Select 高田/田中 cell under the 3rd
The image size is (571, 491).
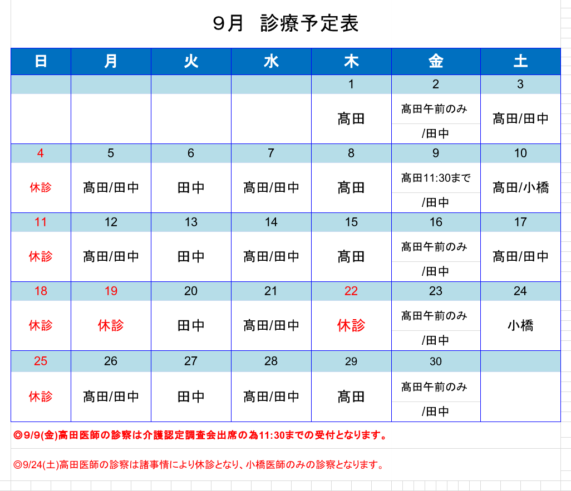click(521, 118)
